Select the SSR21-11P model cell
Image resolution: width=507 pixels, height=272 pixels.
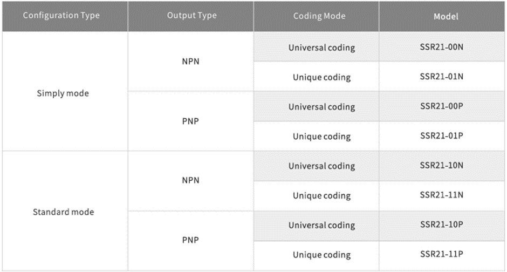coord(442,254)
